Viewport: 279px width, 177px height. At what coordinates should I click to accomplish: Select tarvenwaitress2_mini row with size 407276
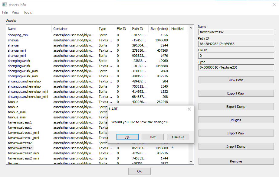97,153
